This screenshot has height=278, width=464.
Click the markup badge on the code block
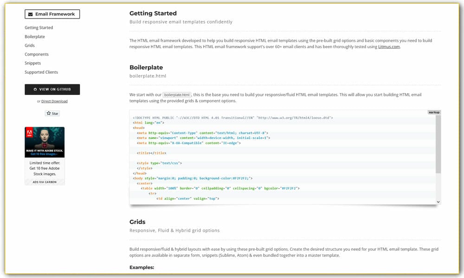434,112
